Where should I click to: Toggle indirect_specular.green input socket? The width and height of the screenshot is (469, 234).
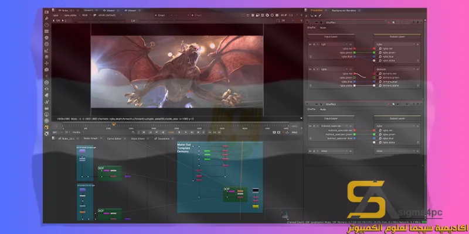(355, 135)
